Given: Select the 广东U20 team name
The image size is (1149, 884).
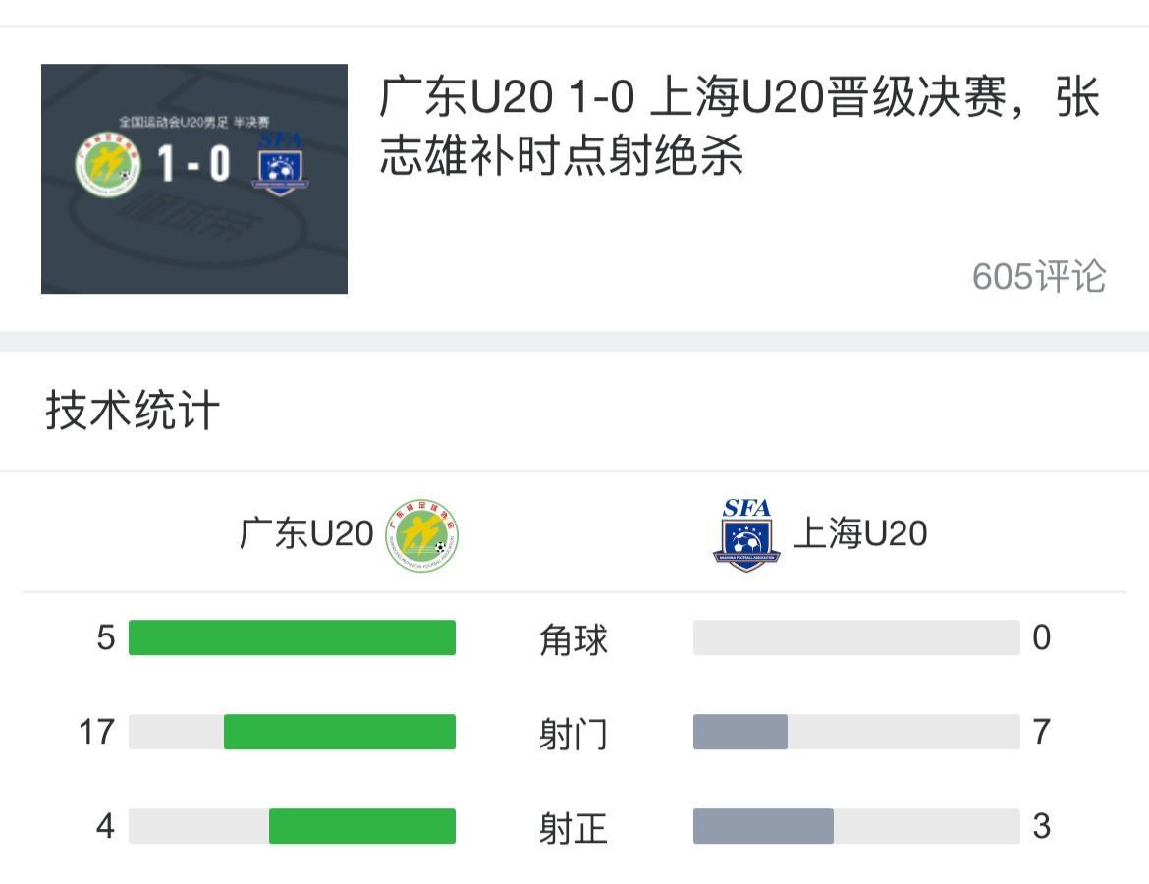Looking at the screenshot, I should 306,534.
